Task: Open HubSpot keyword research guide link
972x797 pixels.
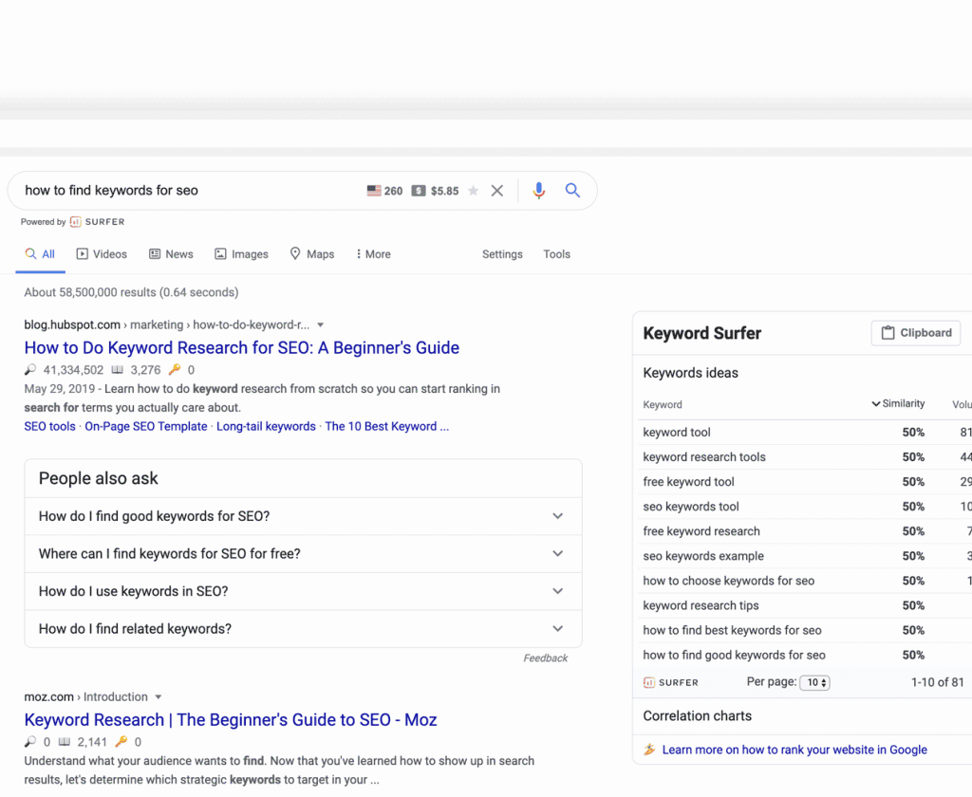Action: point(242,348)
